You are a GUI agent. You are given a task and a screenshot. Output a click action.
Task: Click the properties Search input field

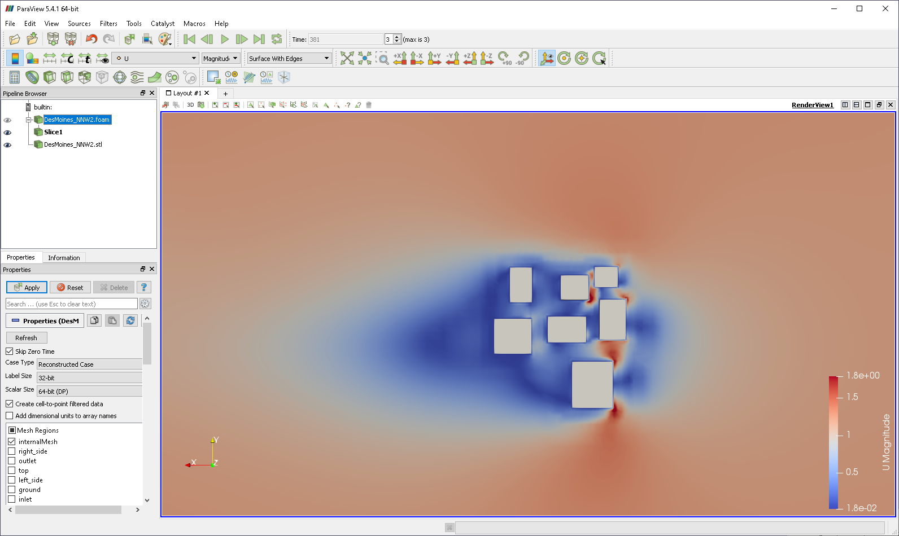72,304
